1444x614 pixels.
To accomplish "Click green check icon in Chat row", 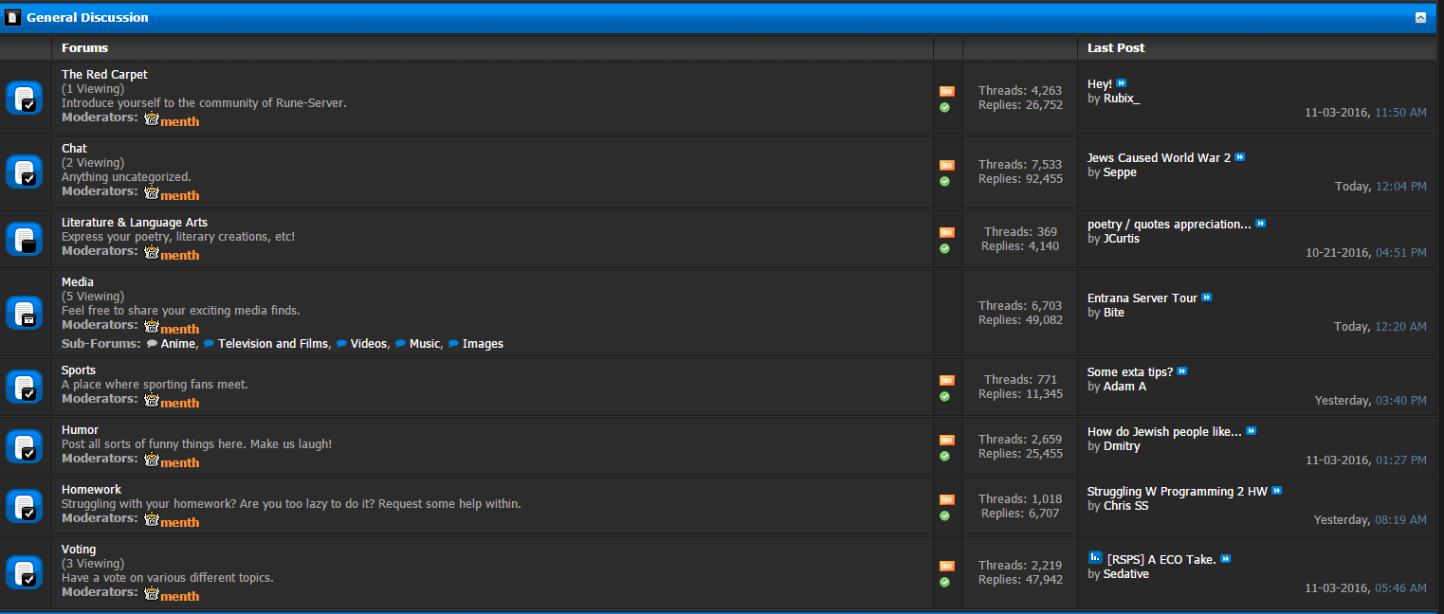I will (944, 181).
